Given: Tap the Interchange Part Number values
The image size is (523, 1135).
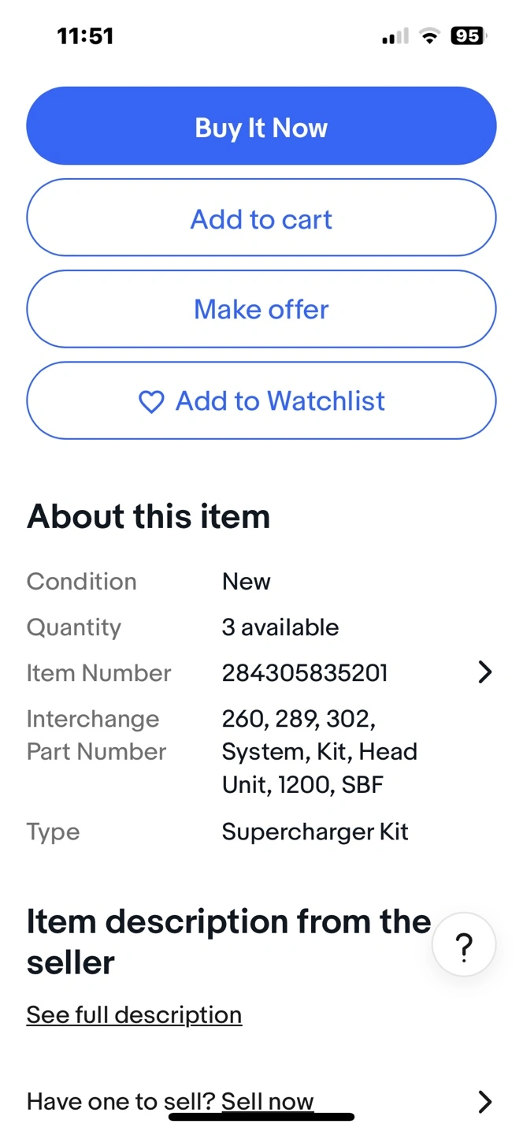Looking at the screenshot, I should pyautogui.click(x=319, y=751).
